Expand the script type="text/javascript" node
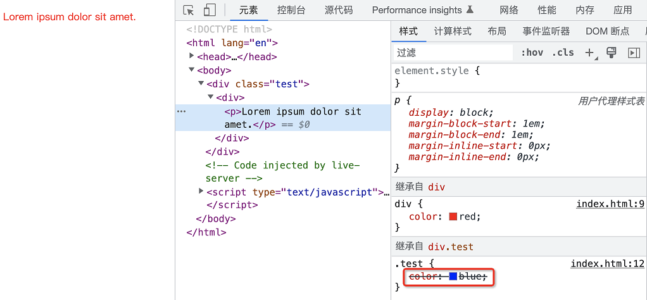This screenshot has height=300, width=647. coord(201,191)
